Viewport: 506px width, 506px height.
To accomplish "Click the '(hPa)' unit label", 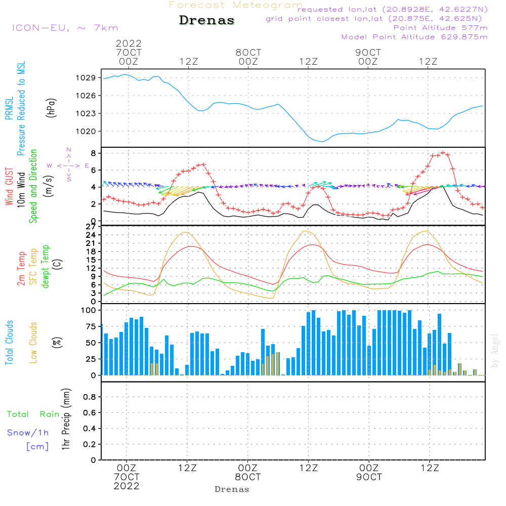I will coord(51,108).
